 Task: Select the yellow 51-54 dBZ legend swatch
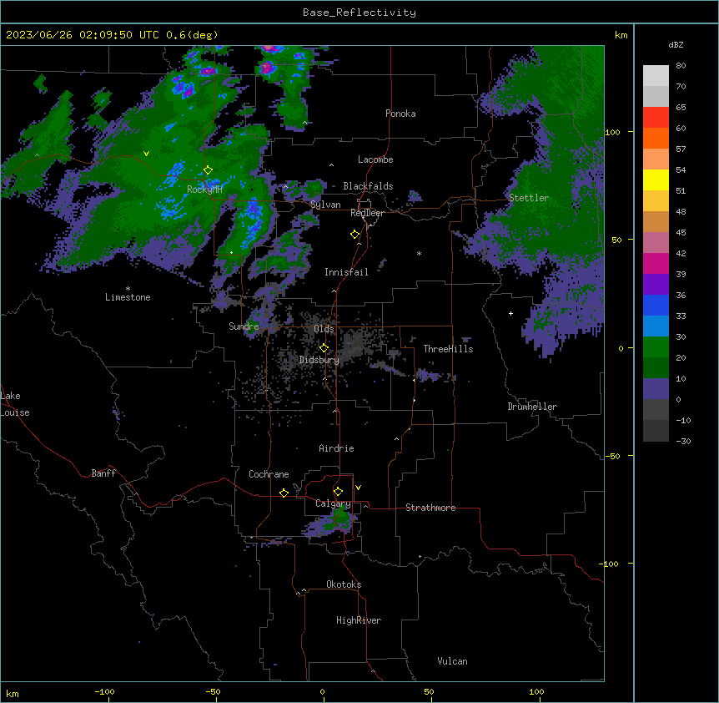click(x=656, y=180)
